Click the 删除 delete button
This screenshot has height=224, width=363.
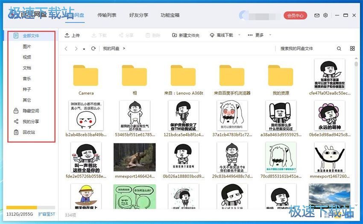point(153,35)
